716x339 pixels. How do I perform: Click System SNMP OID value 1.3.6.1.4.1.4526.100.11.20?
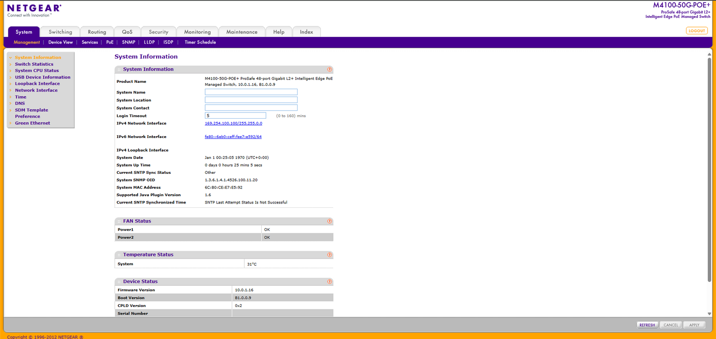(x=231, y=180)
